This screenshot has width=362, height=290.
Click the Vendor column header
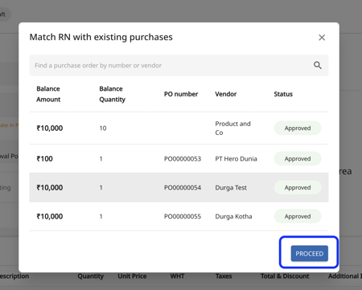226,94
